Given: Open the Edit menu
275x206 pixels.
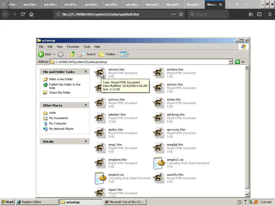Looking at the screenshot, I should (x=50, y=47).
